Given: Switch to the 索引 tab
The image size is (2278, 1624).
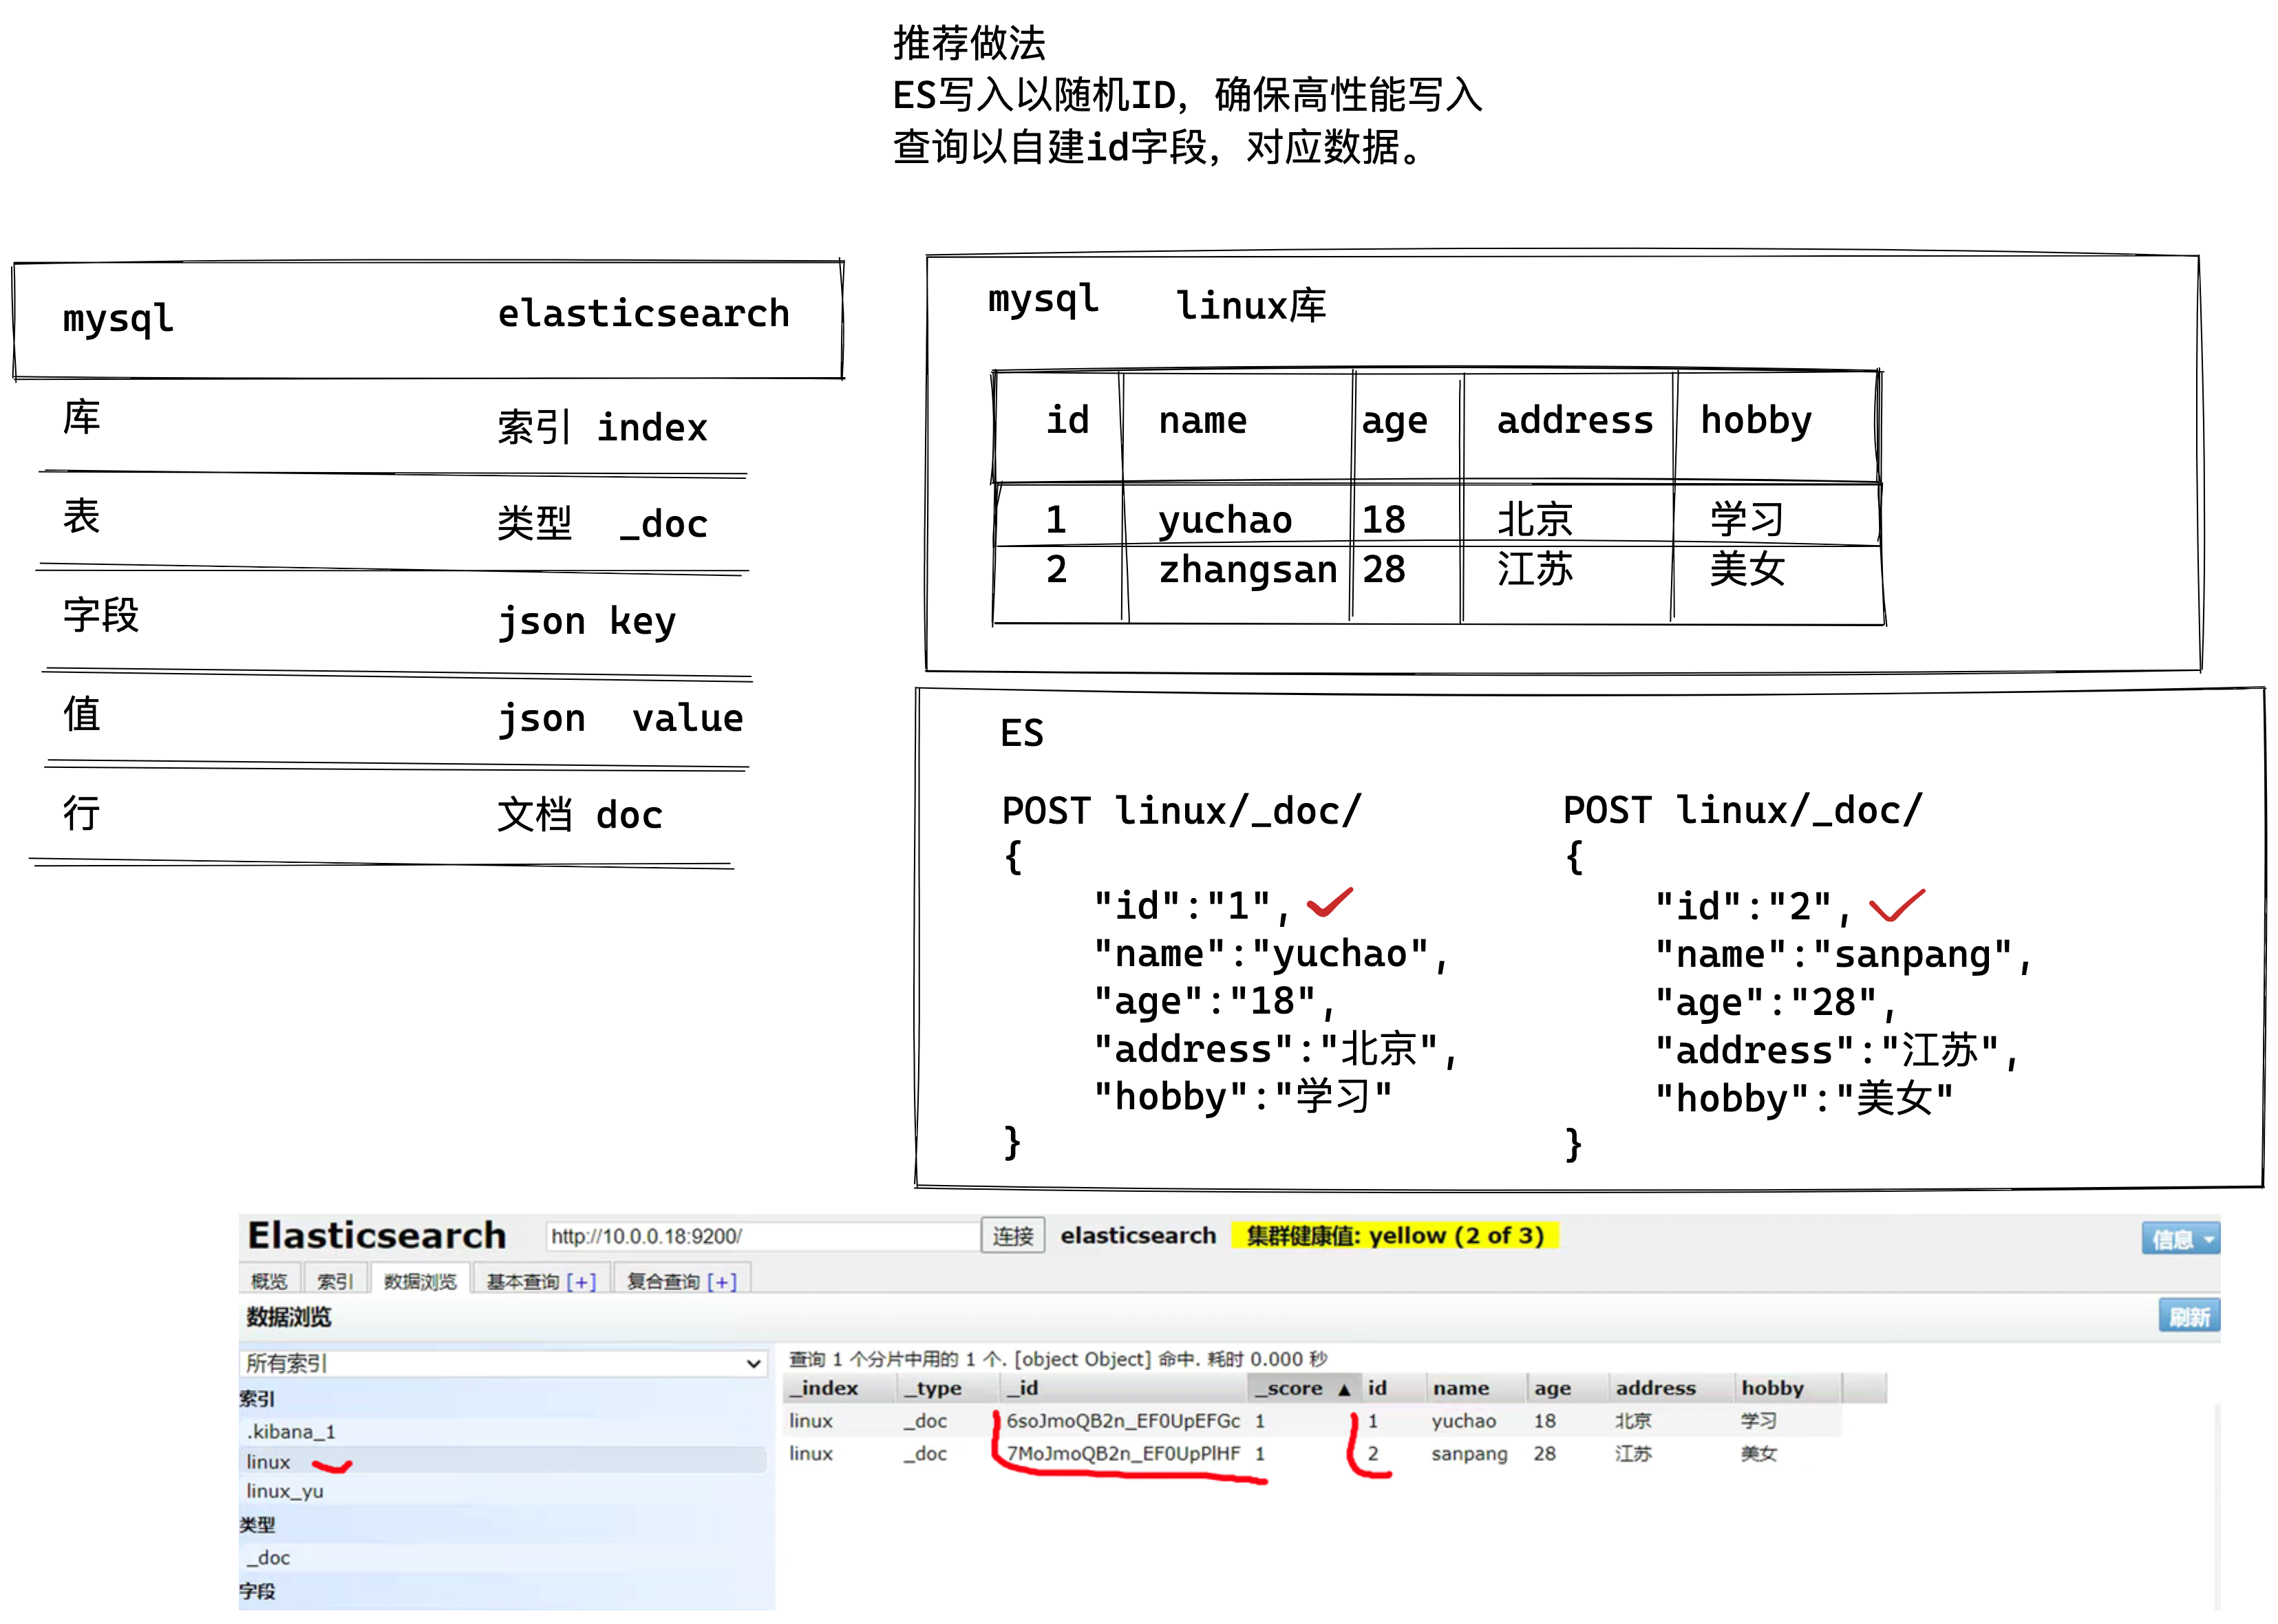Looking at the screenshot, I should (335, 1282).
